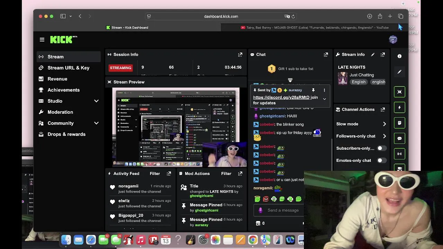
Task: Open Drops & rewards page
Action: 69,134
